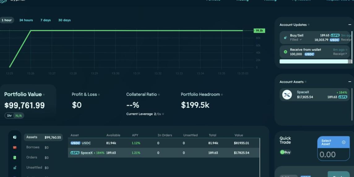Click the In Orders column header
Screen dimensions: 354x177
165,135
